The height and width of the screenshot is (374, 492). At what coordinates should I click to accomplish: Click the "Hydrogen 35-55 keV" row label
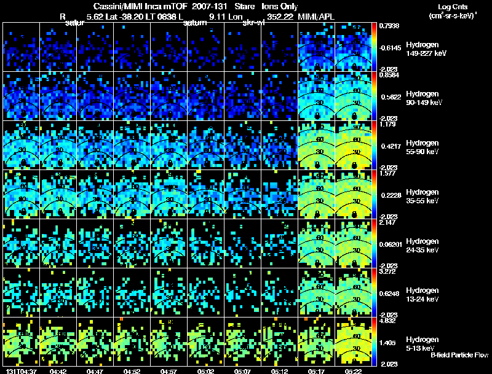coord(423,197)
